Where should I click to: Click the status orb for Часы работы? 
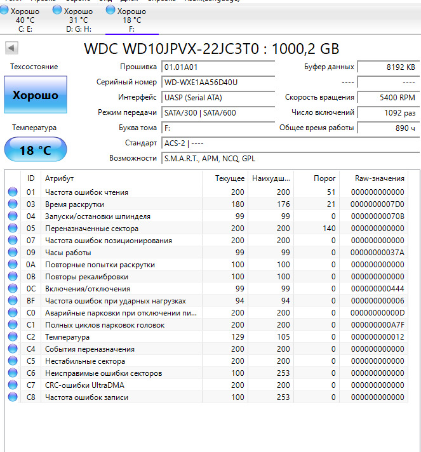[13, 253]
